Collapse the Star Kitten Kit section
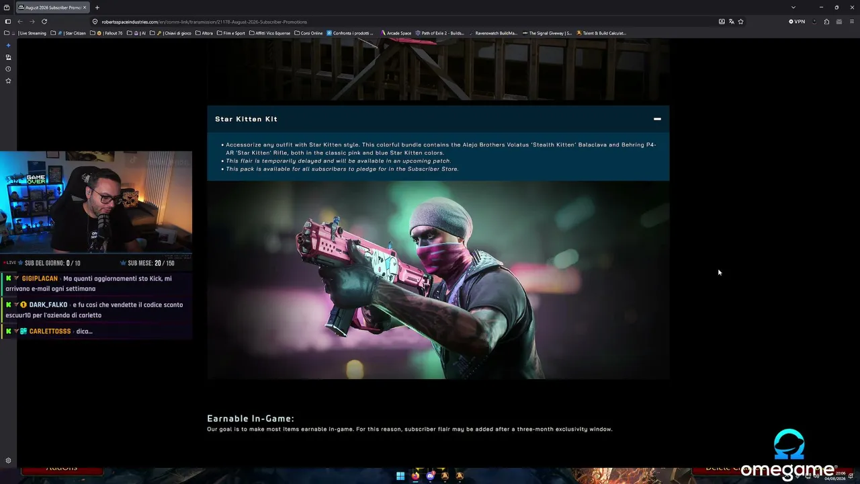 pyautogui.click(x=657, y=119)
